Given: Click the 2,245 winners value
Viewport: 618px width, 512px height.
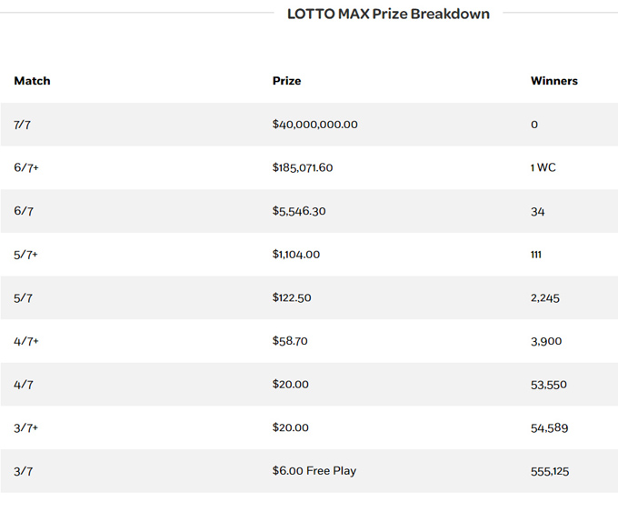Looking at the screenshot, I should tap(545, 297).
